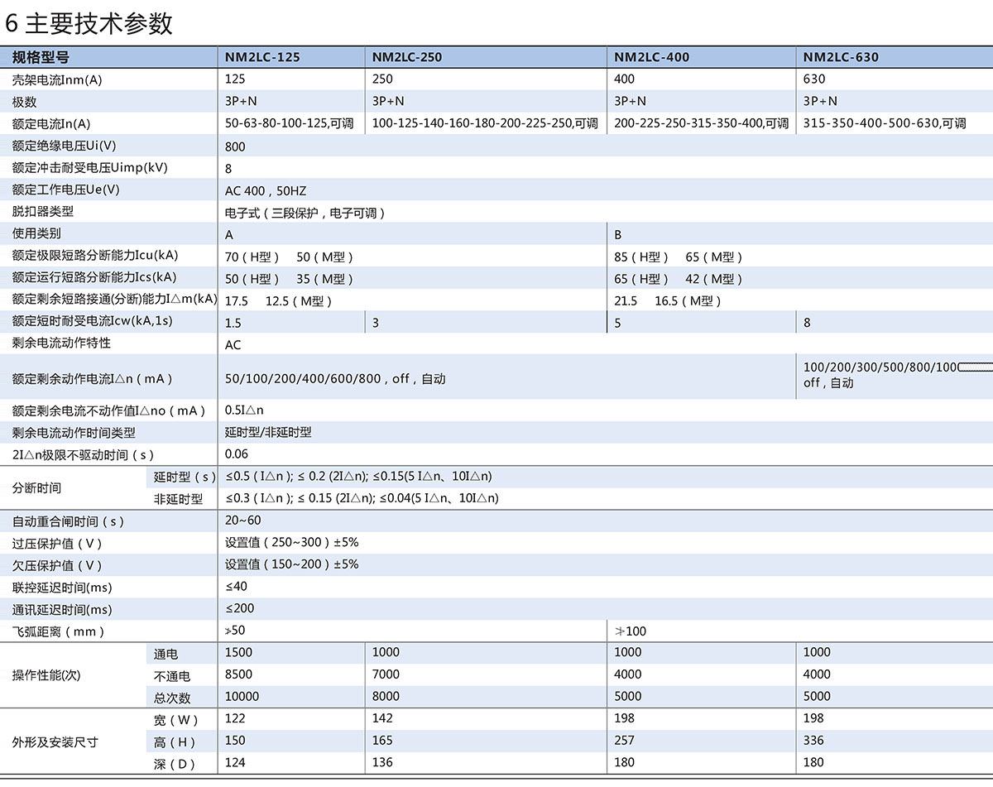The image size is (993, 787).
Task: Click the NM2LC-400 column header
Action: [651, 57]
